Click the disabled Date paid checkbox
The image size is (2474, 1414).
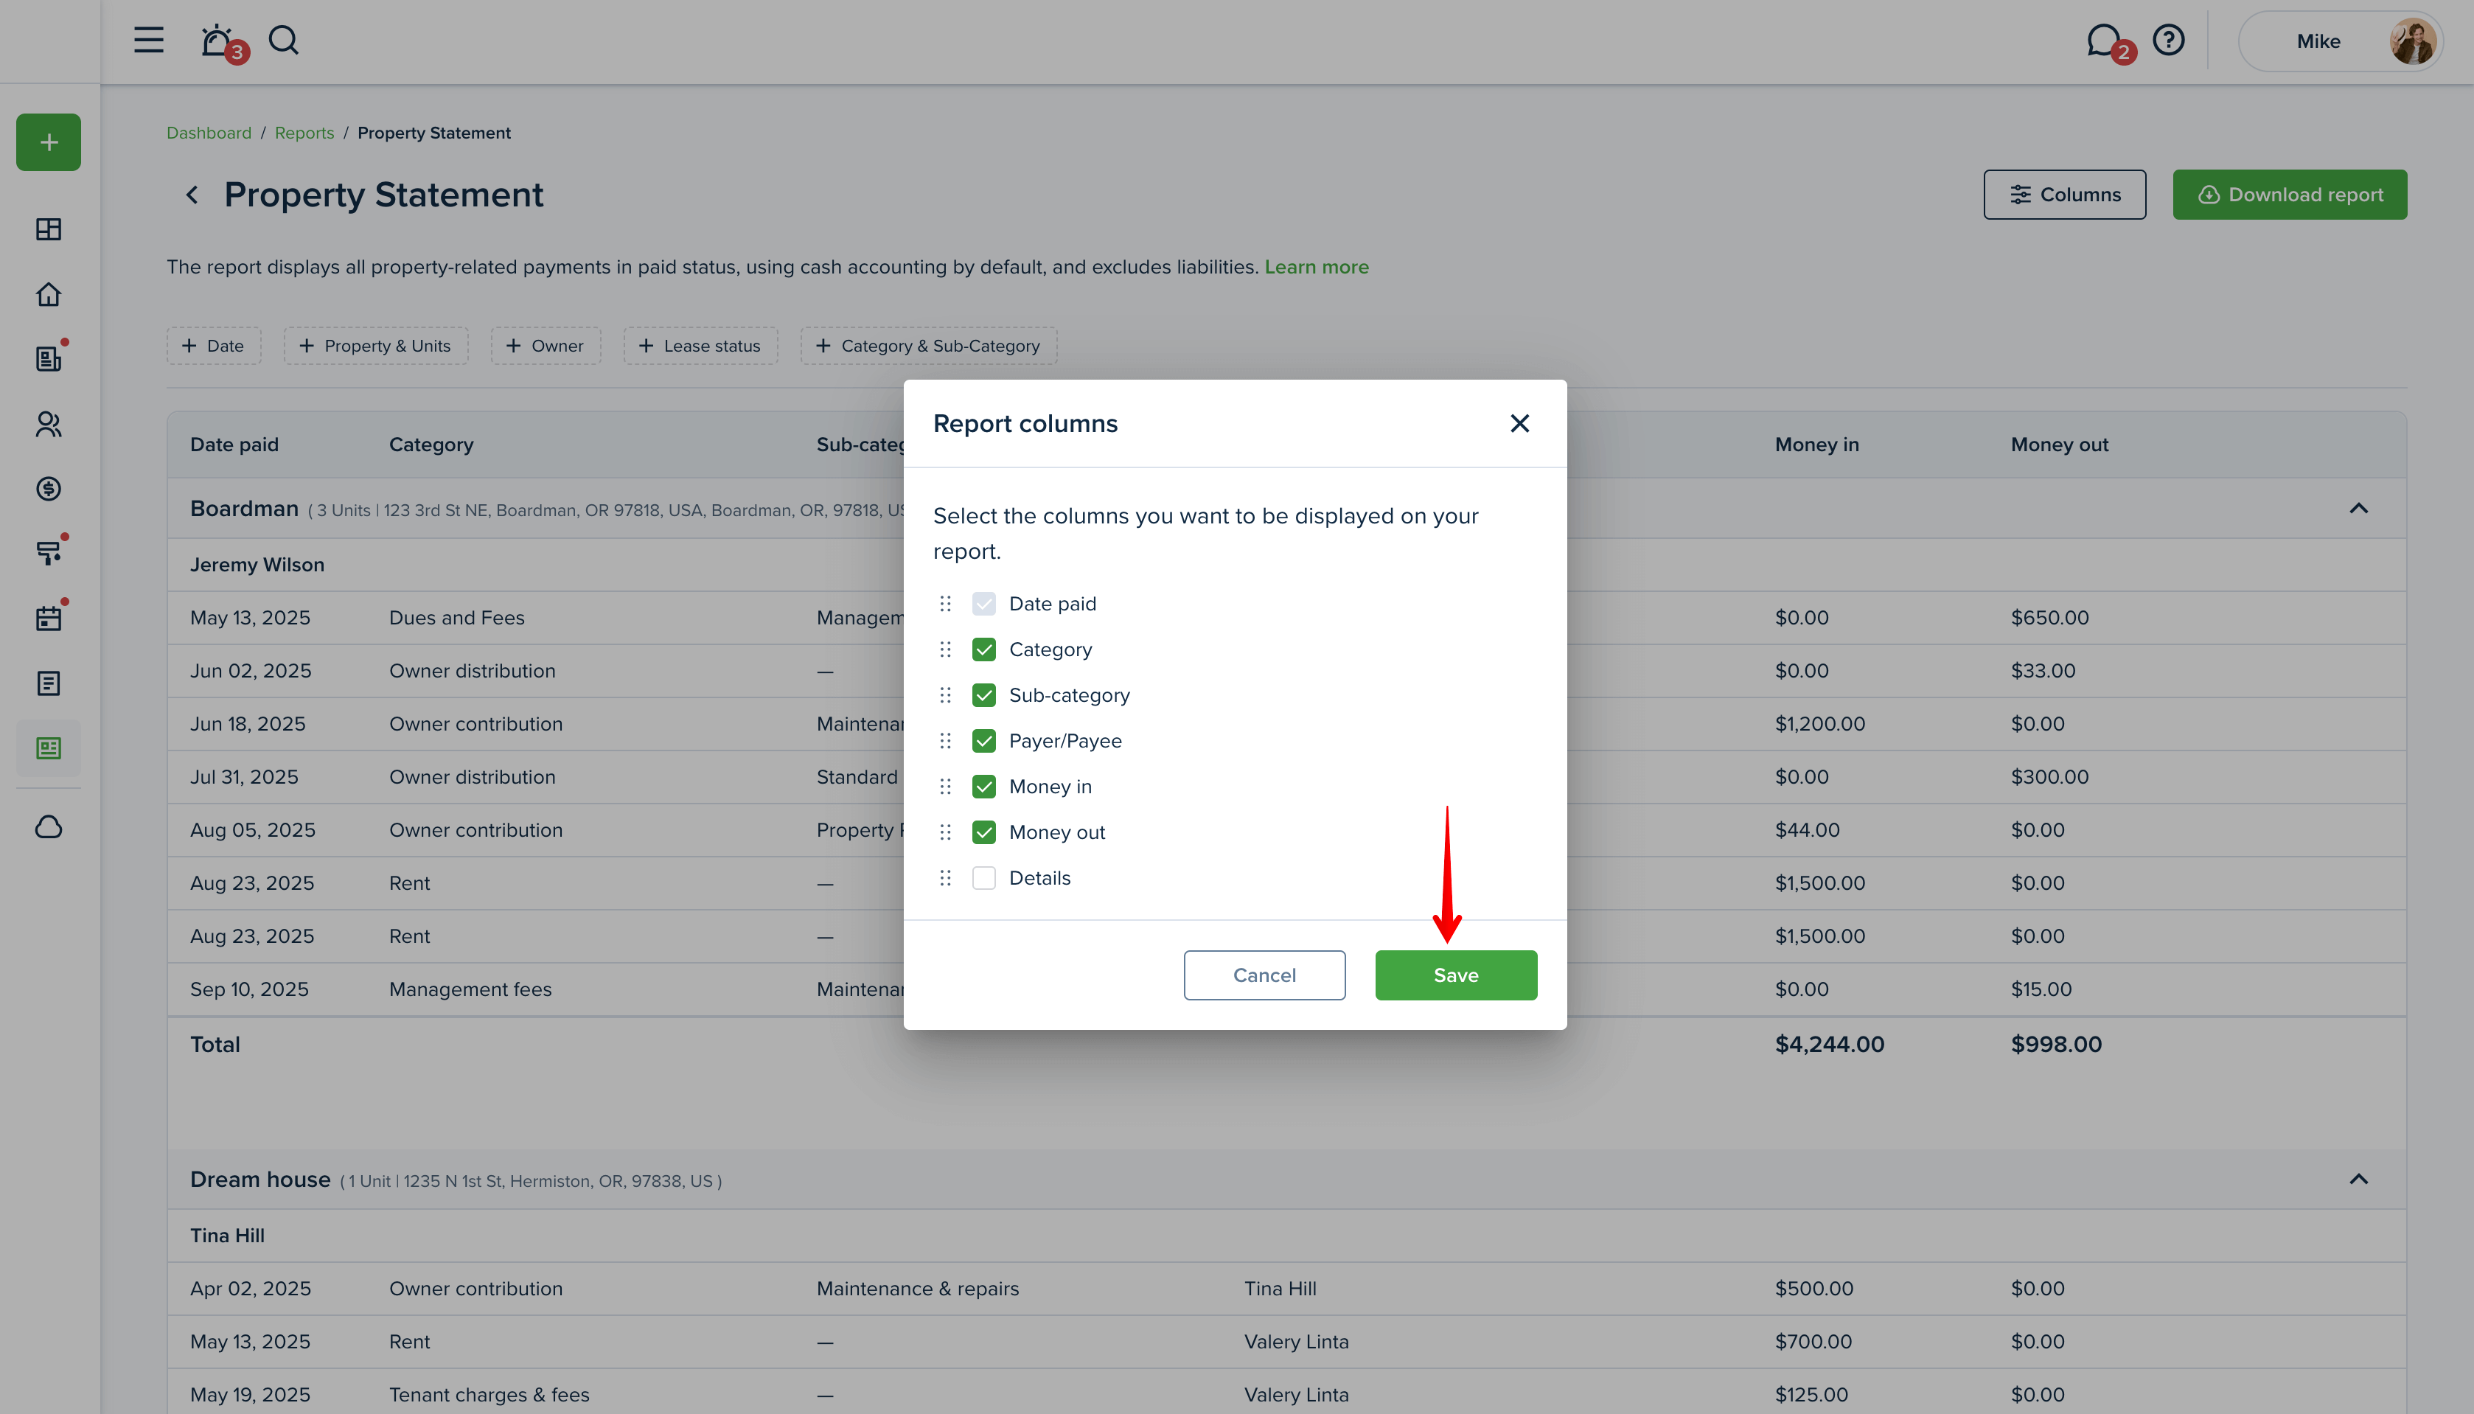point(983,603)
